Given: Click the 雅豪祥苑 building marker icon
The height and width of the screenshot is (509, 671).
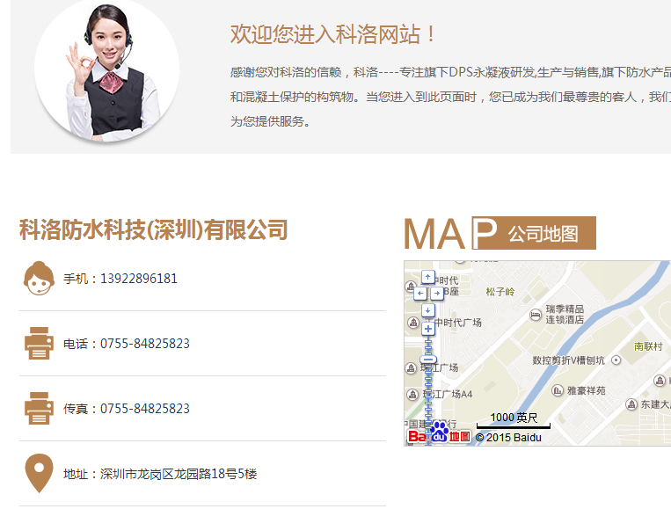Looking at the screenshot, I should point(557,390).
